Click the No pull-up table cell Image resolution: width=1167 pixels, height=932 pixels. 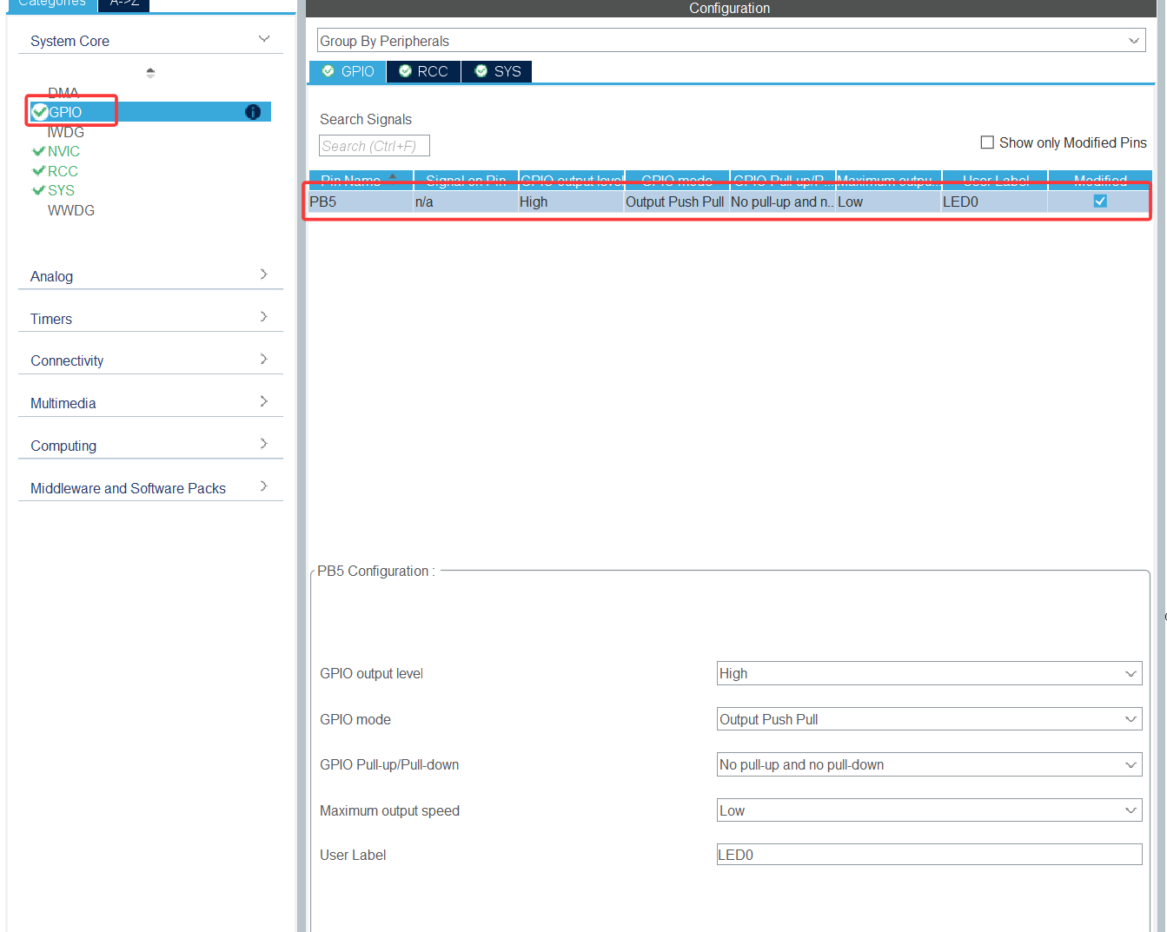(783, 202)
